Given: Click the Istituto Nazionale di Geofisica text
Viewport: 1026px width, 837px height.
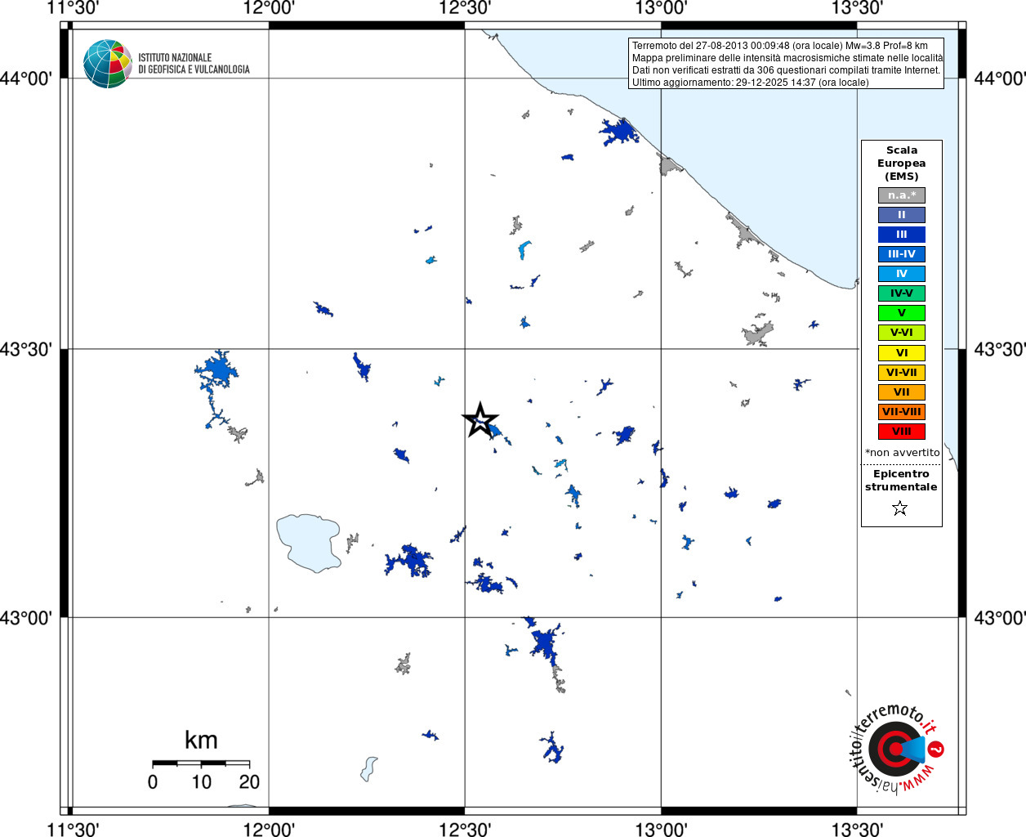Looking at the screenshot, I should coord(194,64).
